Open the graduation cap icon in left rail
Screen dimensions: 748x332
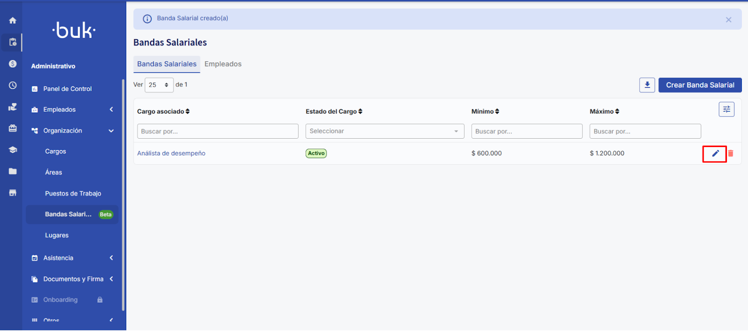pyautogui.click(x=13, y=150)
